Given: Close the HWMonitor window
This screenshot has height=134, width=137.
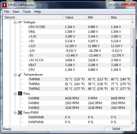Looking at the screenshot, I should click(x=129, y=4).
